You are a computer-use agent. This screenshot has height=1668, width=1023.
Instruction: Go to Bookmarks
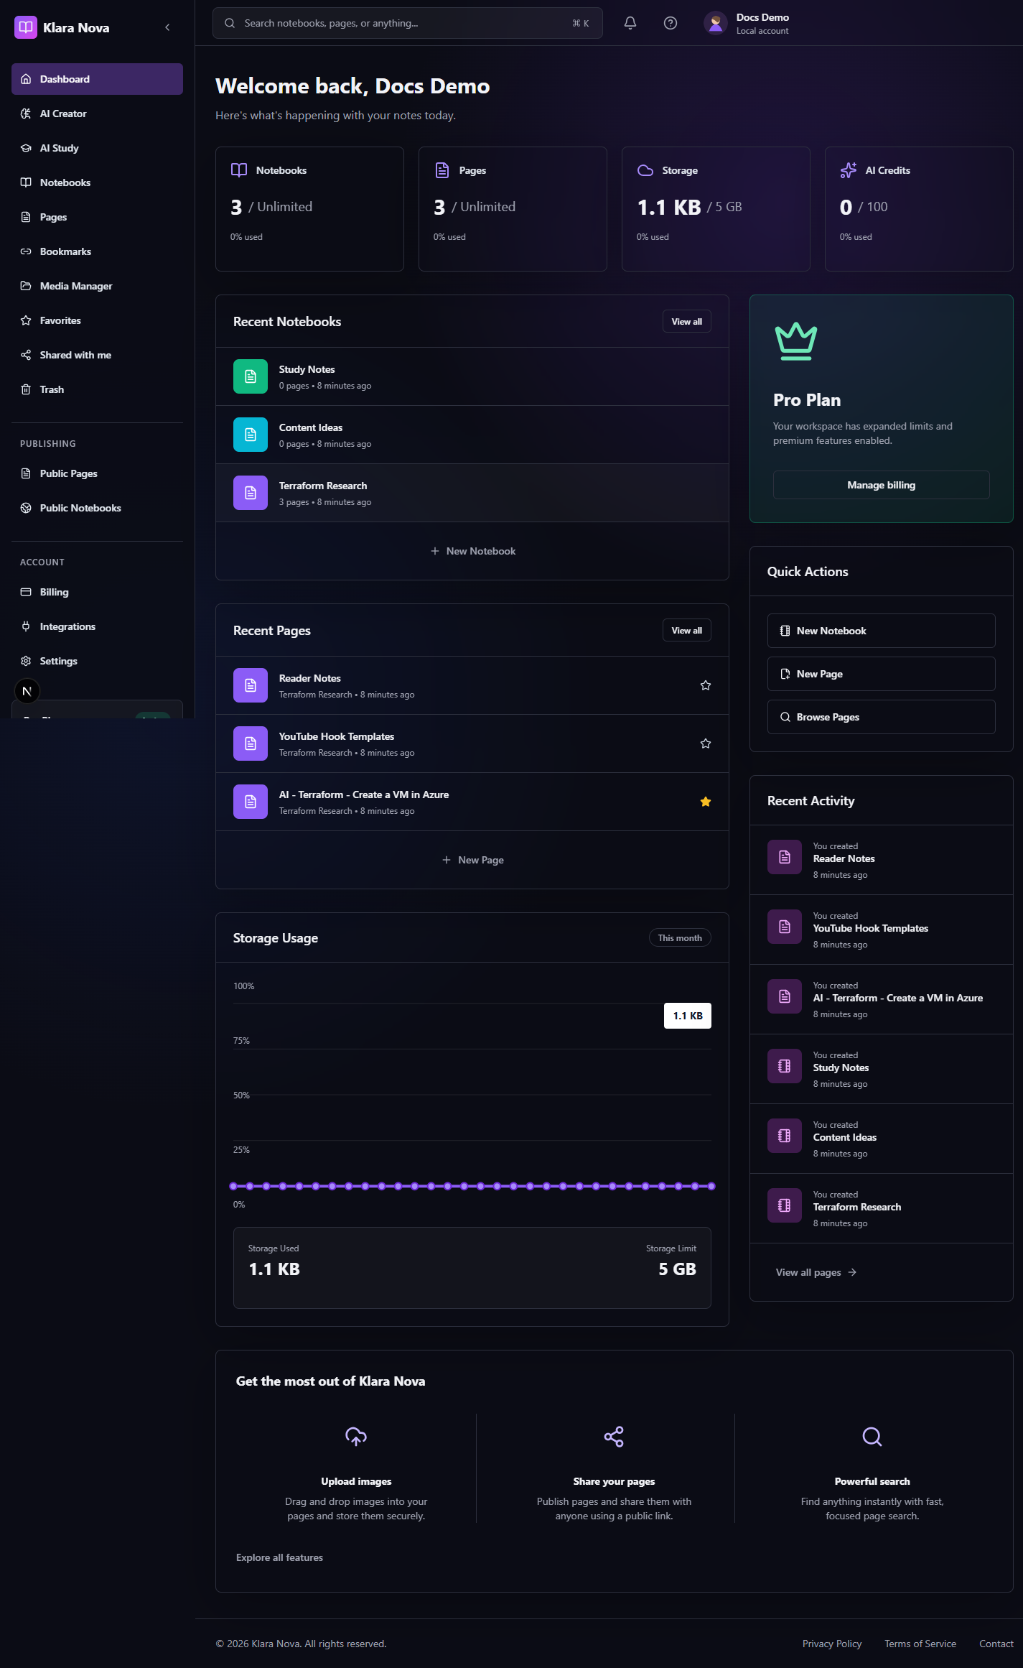point(97,251)
